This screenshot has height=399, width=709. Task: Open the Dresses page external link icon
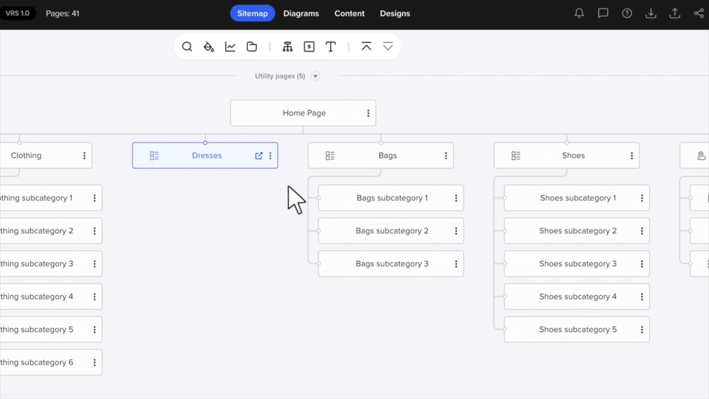259,156
